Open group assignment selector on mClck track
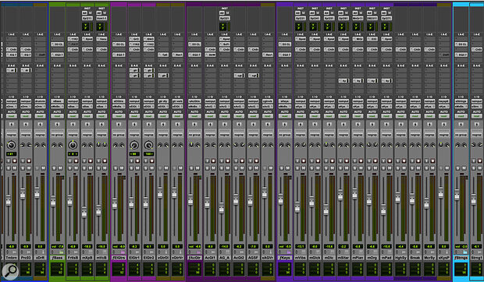The image size is (484, 282). tap(315, 135)
